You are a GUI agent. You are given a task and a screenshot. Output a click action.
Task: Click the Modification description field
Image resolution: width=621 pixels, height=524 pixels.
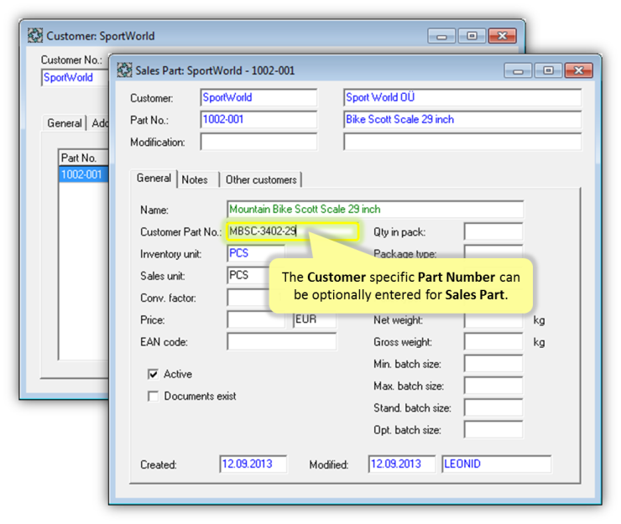(x=462, y=142)
